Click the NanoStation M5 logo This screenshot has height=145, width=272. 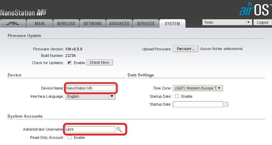point(23,13)
